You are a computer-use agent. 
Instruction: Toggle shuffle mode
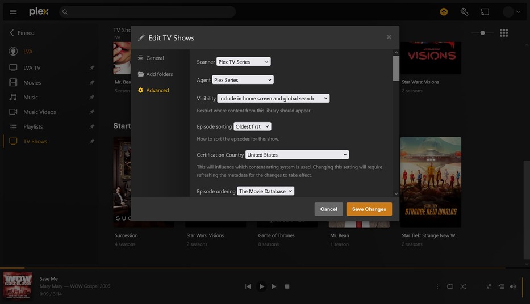click(x=463, y=286)
